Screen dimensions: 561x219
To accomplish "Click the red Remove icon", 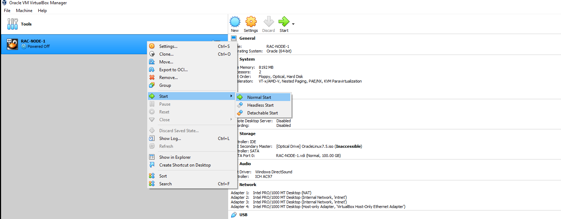I will point(152,77).
